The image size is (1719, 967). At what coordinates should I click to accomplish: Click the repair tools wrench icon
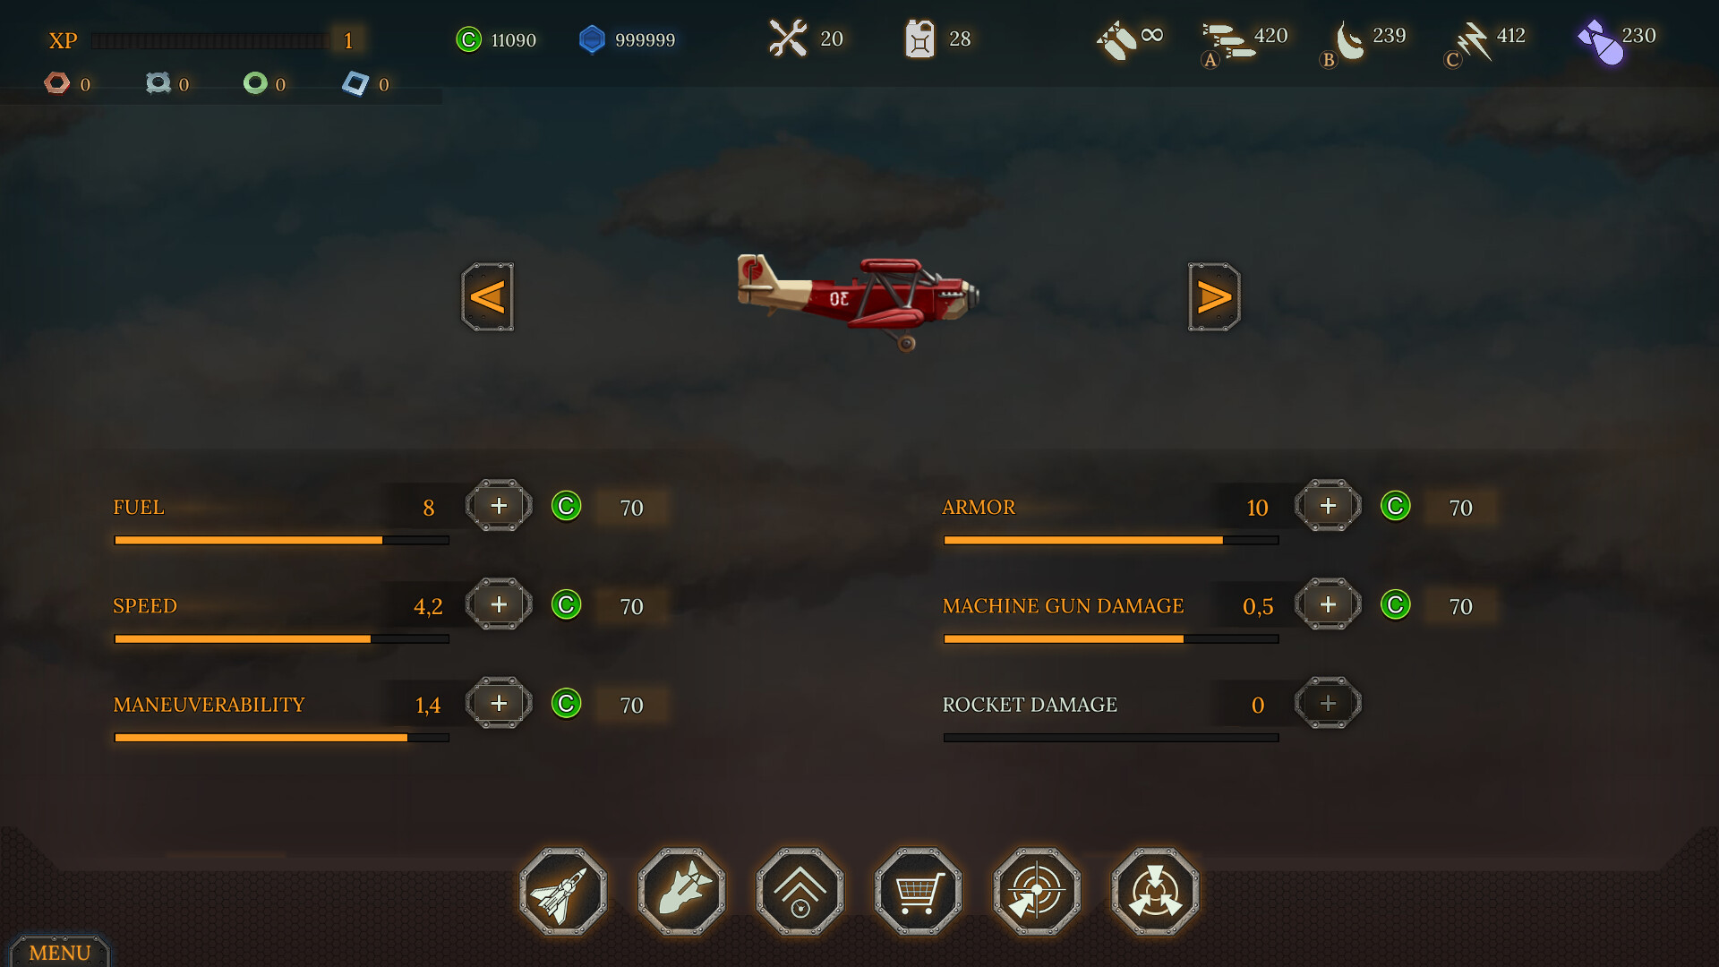788,39
